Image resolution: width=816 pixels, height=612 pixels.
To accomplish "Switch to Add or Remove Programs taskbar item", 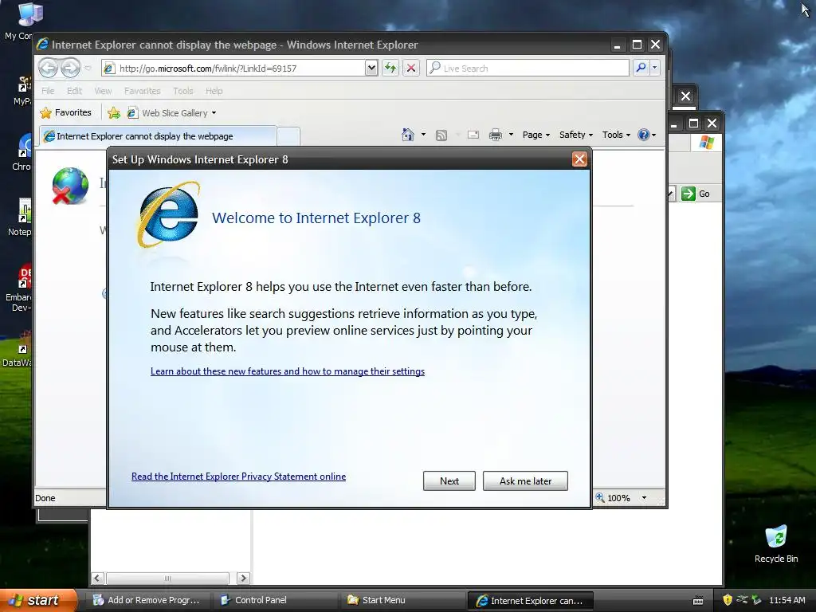I will point(147,600).
